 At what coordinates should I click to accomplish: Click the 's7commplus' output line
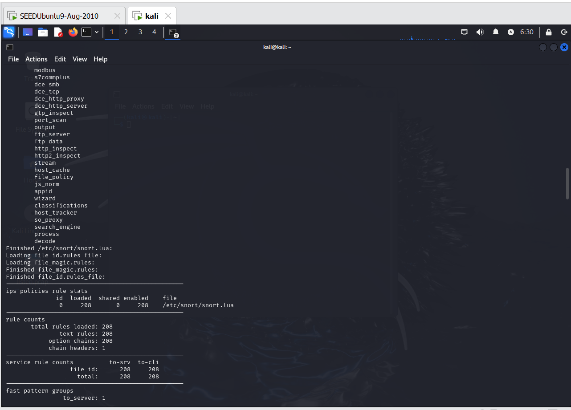[52, 77]
